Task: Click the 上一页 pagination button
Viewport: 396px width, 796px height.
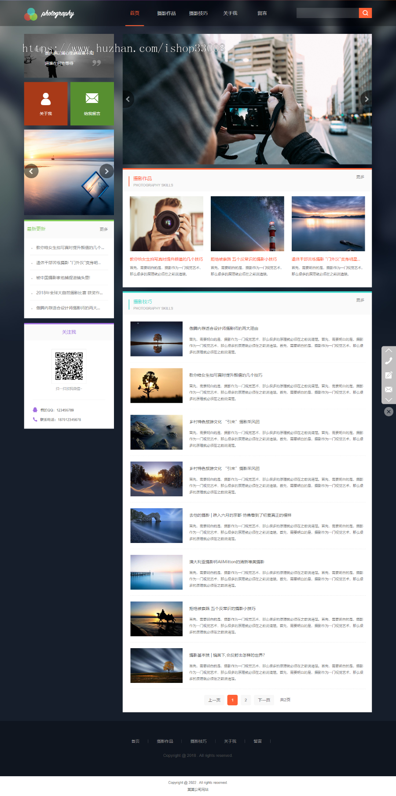Action: click(214, 700)
